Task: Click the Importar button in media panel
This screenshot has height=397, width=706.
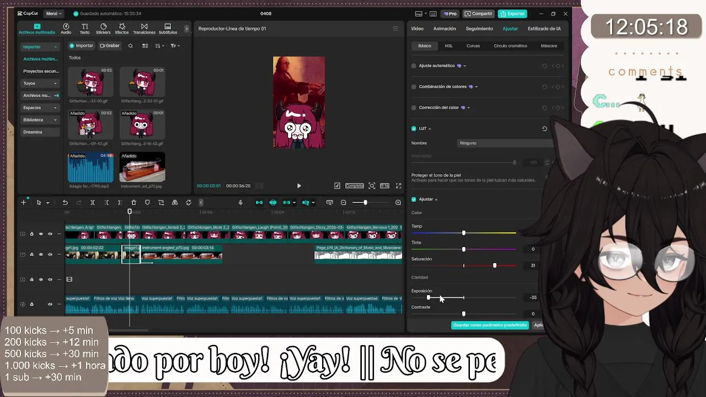Action: pyautogui.click(x=81, y=46)
